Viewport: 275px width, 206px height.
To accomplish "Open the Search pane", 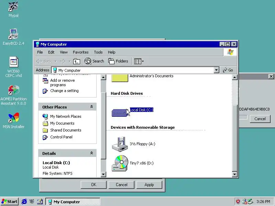I will tap(94, 61).
